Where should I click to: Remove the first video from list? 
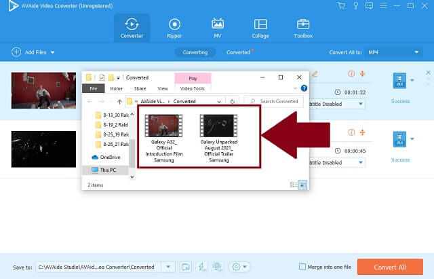click(x=428, y=73)
